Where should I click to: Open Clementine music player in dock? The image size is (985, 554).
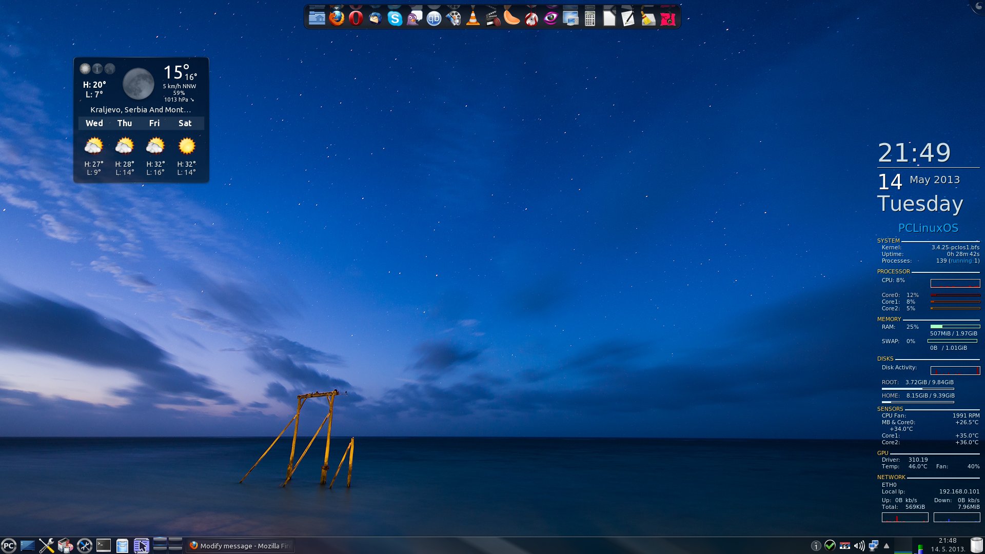(511, 18)
